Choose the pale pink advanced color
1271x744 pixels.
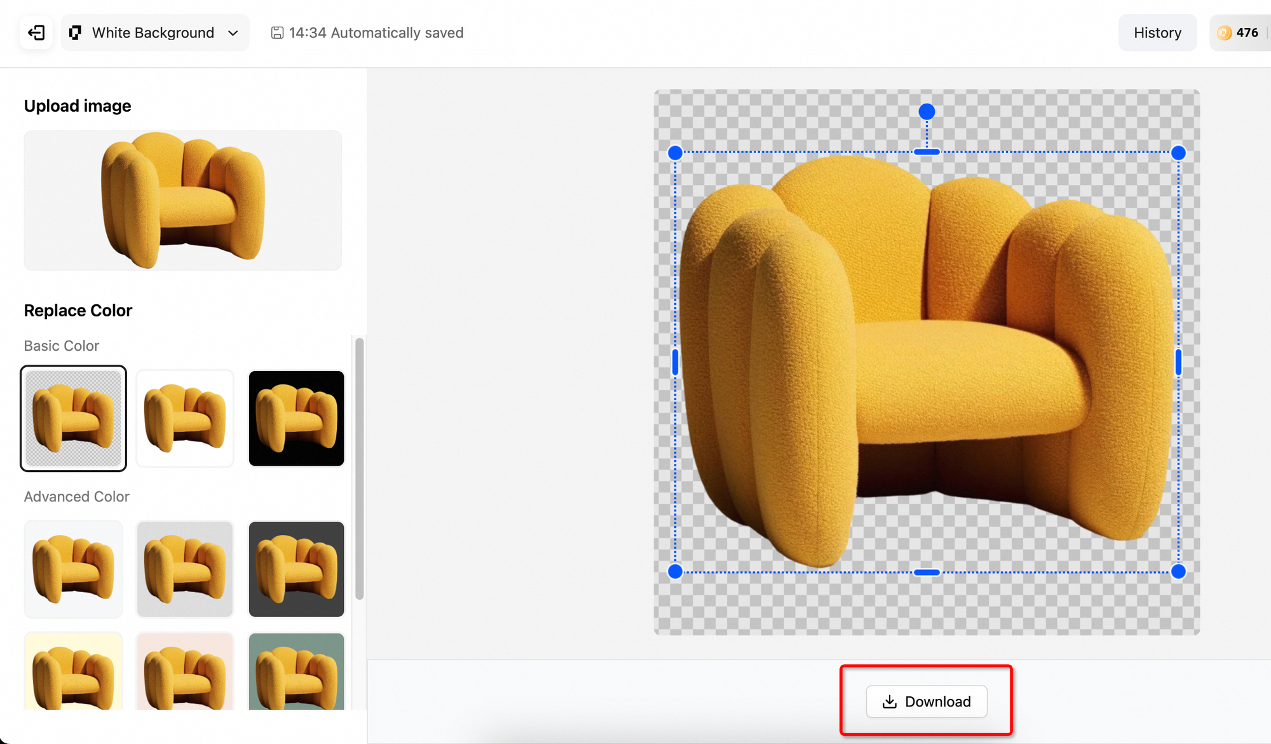pos(185,671)
